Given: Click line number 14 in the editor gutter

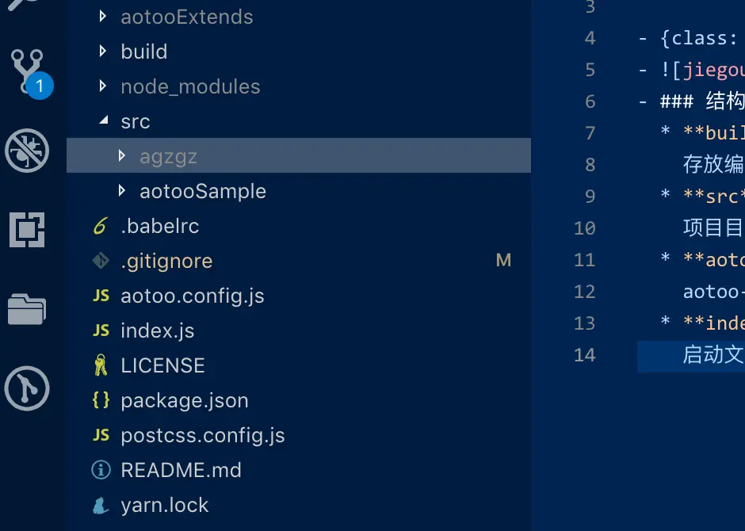Looking at the screenshot, I should (584, 354).
